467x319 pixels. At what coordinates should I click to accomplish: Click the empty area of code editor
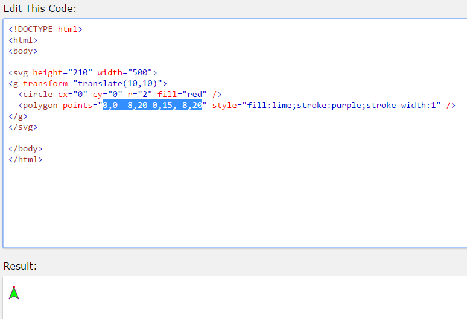[x=235, y=205]
